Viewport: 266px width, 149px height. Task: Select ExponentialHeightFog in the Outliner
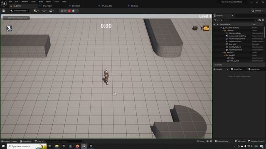pos(237,36)
